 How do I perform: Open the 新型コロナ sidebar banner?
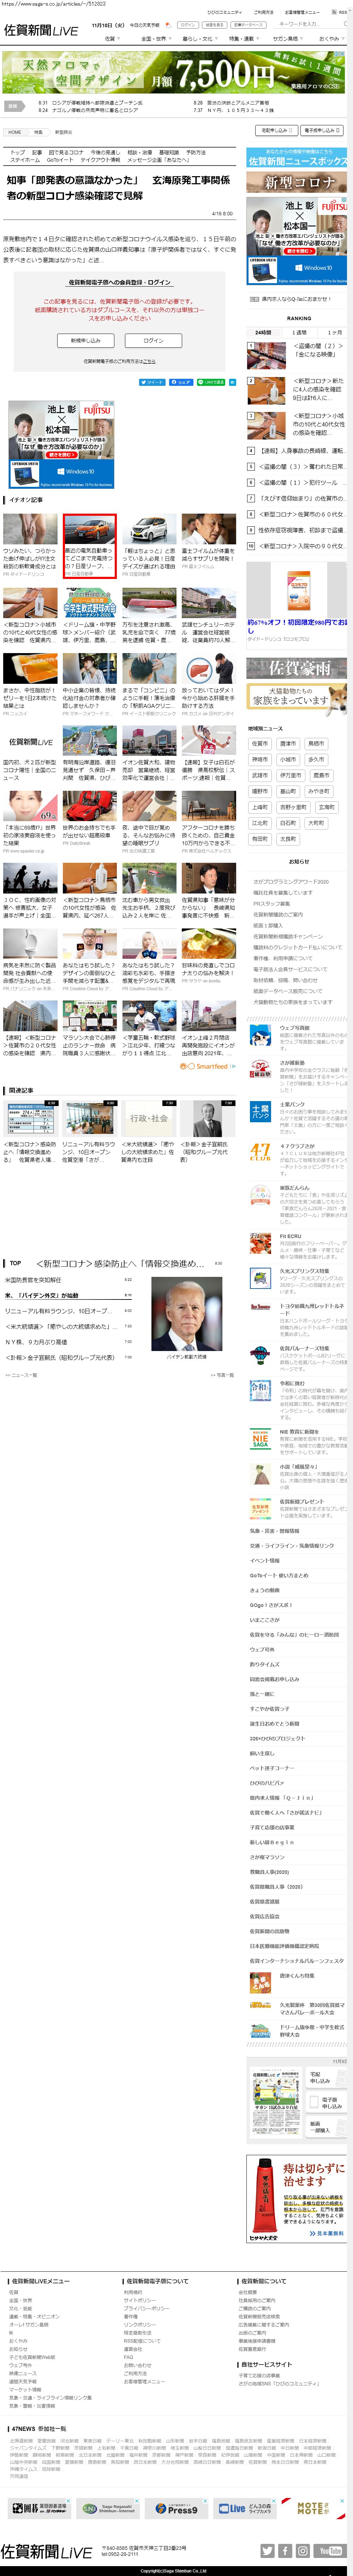(296, 182)
